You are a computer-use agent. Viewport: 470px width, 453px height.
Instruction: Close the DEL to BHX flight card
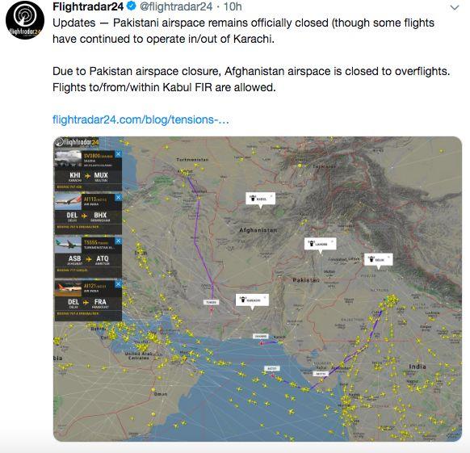[119, 197]
